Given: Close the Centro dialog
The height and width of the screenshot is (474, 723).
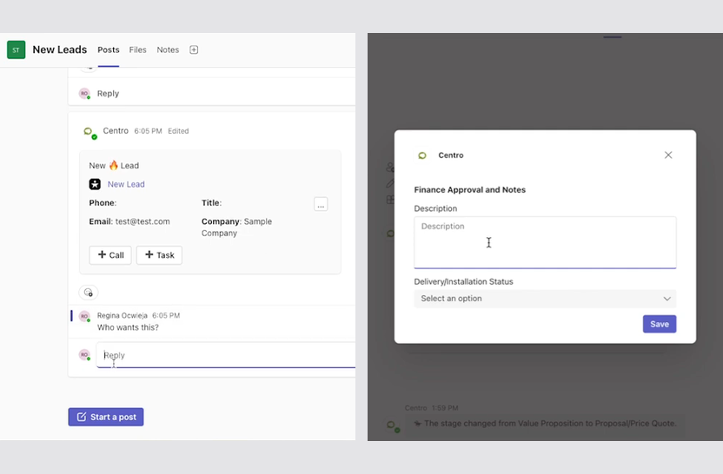Looking at the screenshot, I should 668,155.
